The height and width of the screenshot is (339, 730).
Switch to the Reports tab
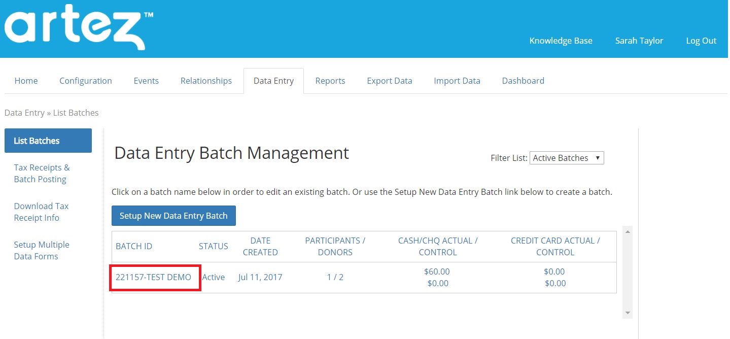pos(330,81)
